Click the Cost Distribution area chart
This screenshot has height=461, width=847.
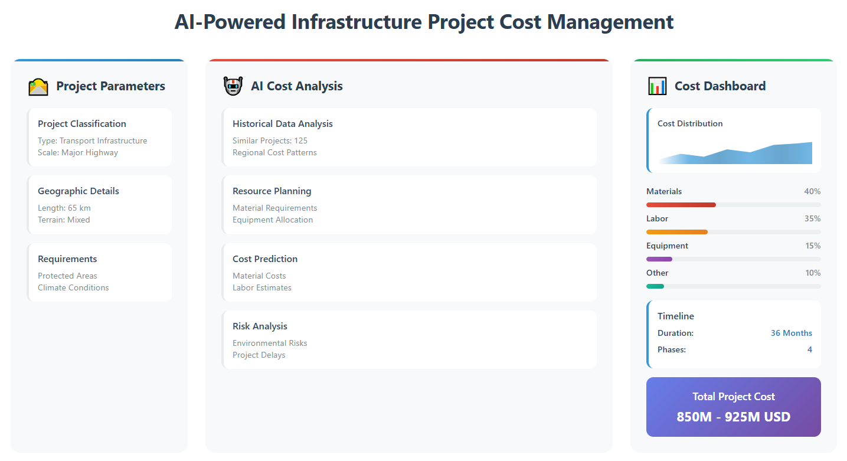point(735,153)
